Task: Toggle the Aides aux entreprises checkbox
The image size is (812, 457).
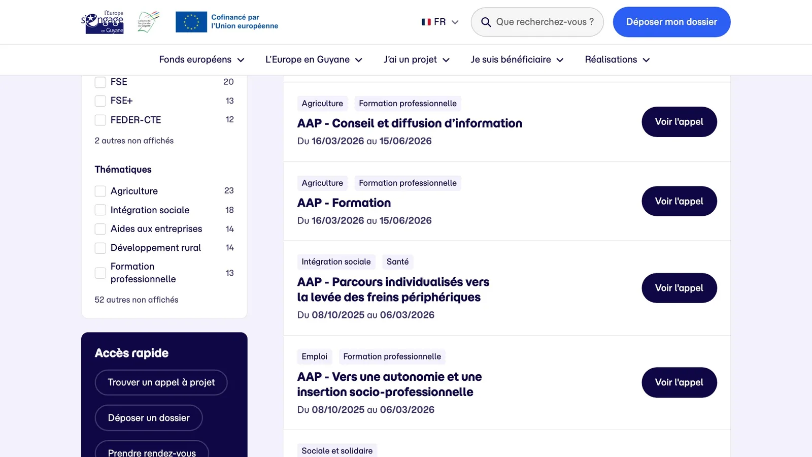Action: point(100,229)
